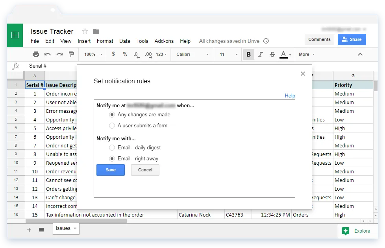Select cell 'C43763'
Screen dimensions: 385x248
coord(238,215)
